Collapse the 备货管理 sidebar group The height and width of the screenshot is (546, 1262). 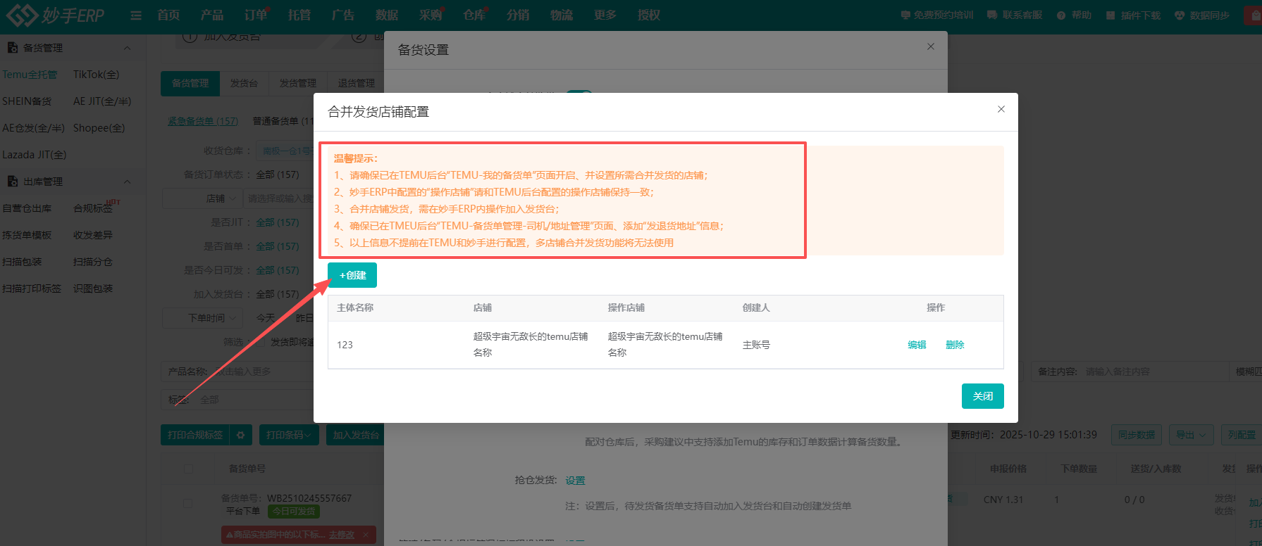coord(128,48)
